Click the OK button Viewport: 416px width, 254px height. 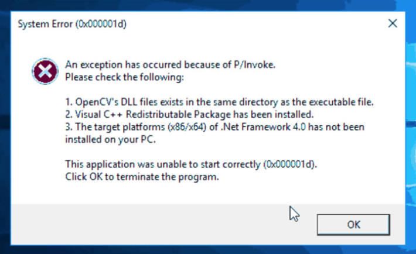coord(353,224)
